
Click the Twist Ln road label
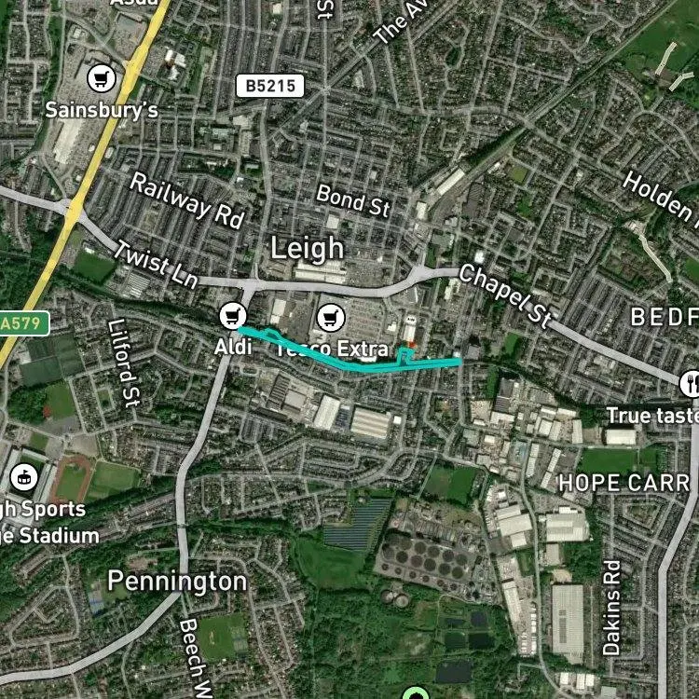pyautogui.click(x=155, y=265)
